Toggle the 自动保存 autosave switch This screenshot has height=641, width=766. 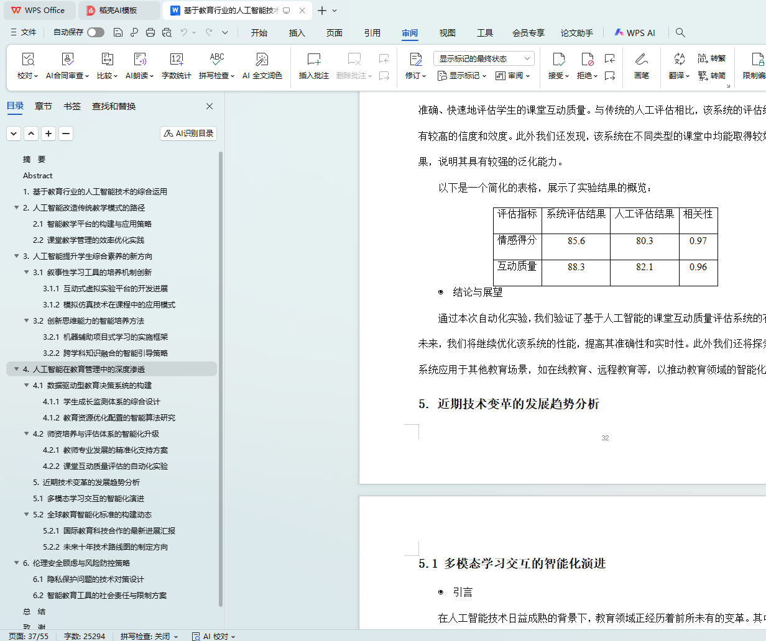click(95, 32)
